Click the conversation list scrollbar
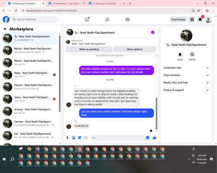217x173 pixels. [x=59, y=74]
